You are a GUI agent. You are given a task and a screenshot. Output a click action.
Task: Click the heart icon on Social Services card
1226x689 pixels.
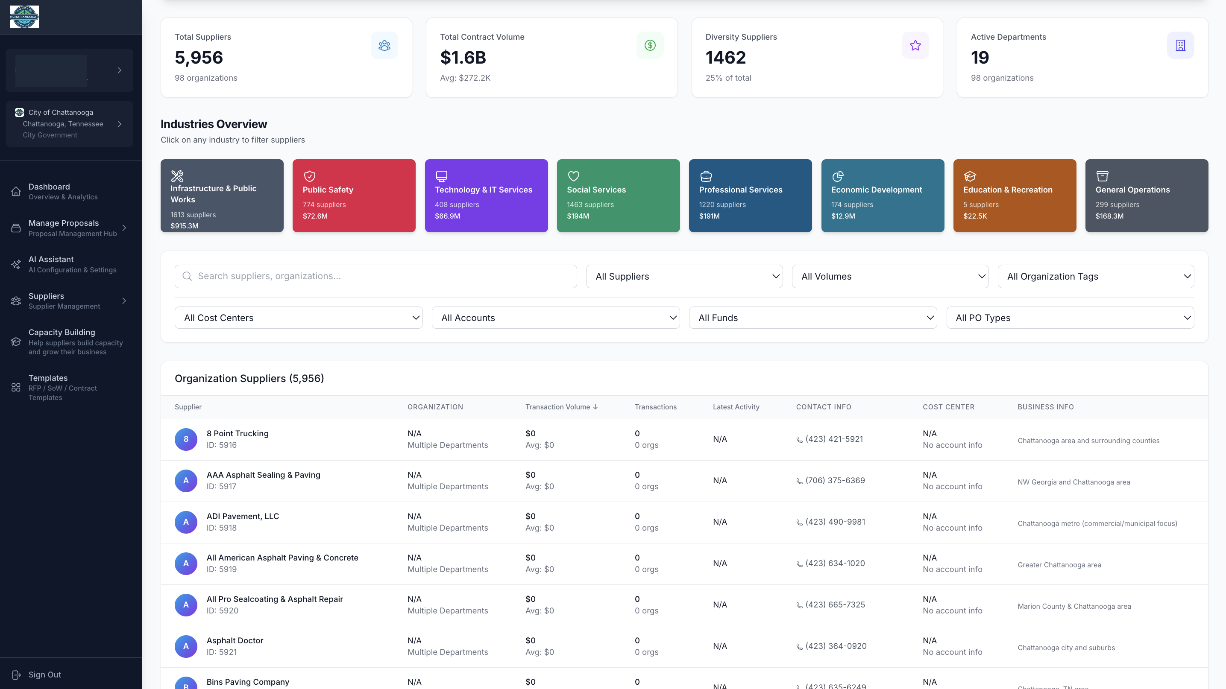click(574, 175)
